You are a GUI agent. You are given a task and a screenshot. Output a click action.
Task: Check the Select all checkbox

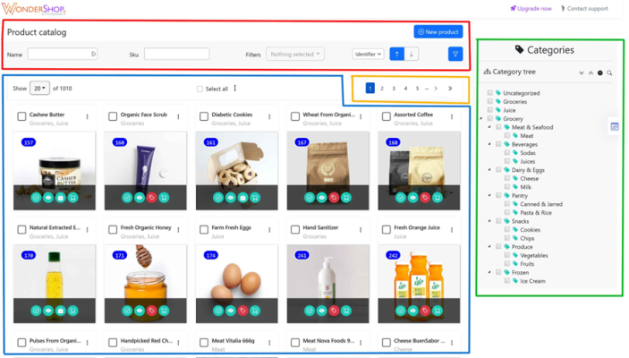(200, 89)
